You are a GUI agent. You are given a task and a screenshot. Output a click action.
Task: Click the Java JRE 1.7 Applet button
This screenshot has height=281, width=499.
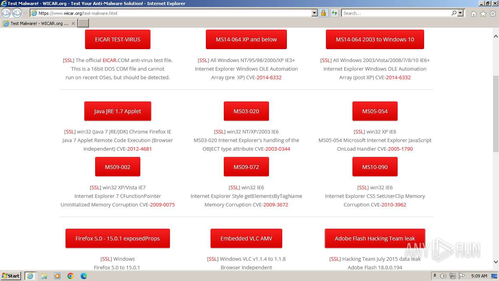click(118, 111)
